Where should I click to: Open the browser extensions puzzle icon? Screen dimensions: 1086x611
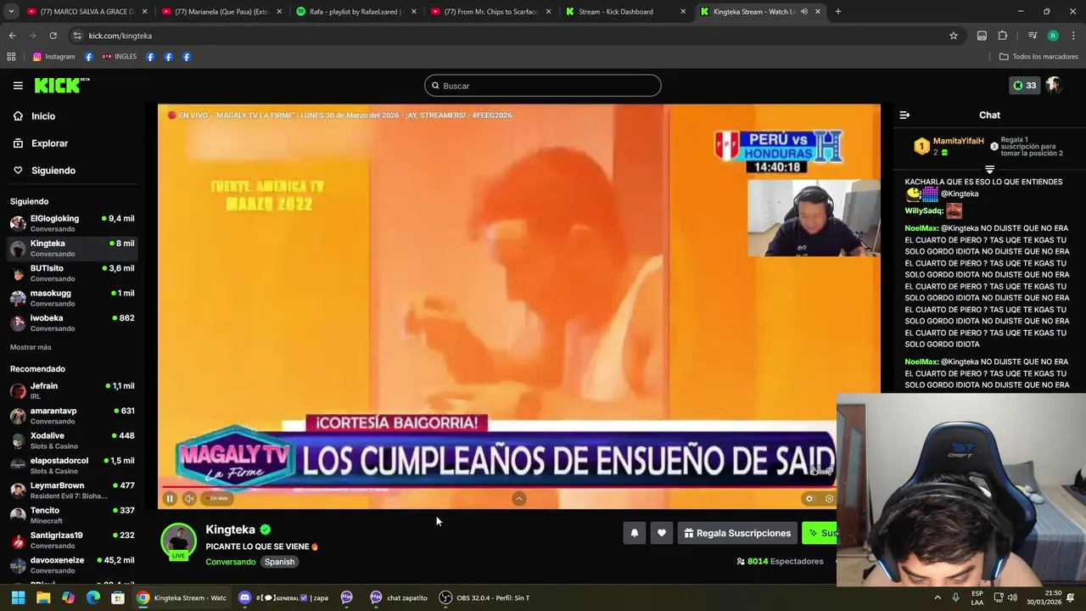(x=1003, y=36)
